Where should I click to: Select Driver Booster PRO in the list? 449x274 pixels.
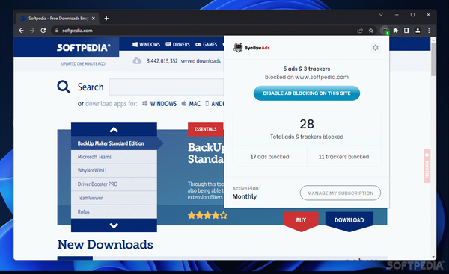click(x=114, y=184)
